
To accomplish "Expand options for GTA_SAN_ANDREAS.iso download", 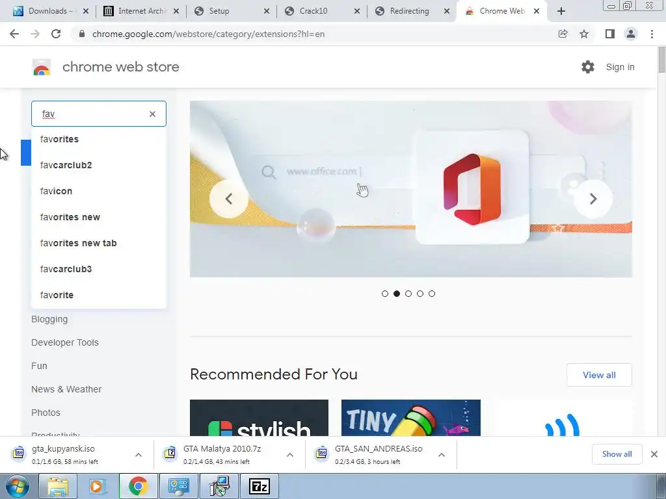I will pos(442,454).
